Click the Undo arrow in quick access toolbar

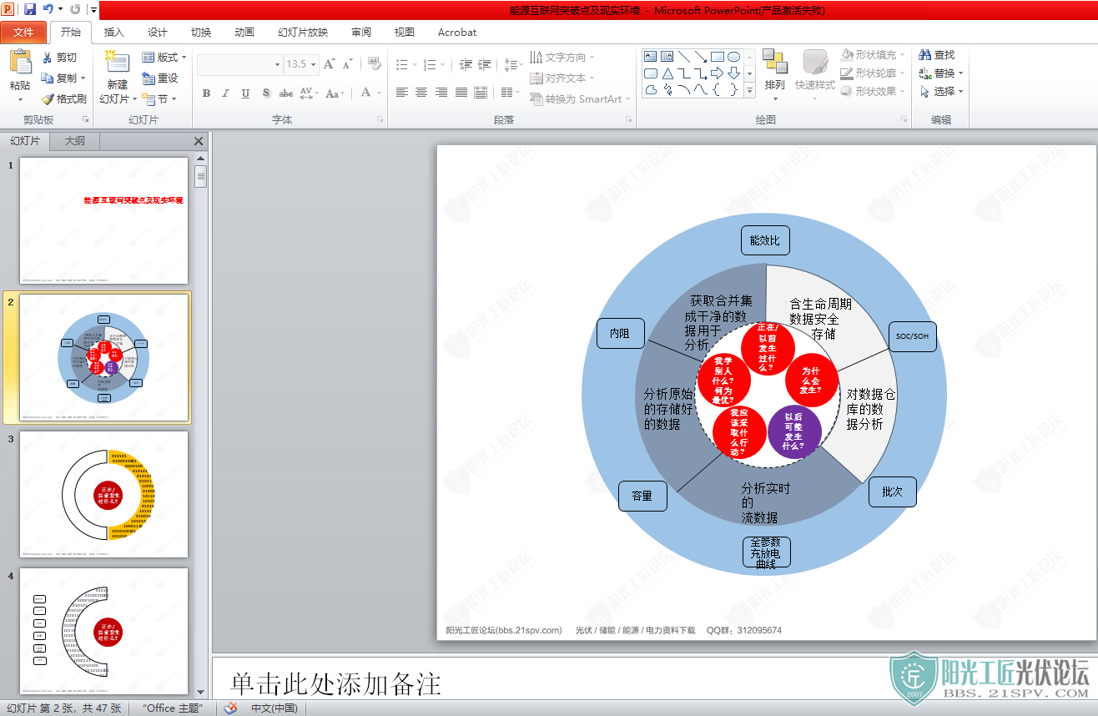tap(48, 9)
